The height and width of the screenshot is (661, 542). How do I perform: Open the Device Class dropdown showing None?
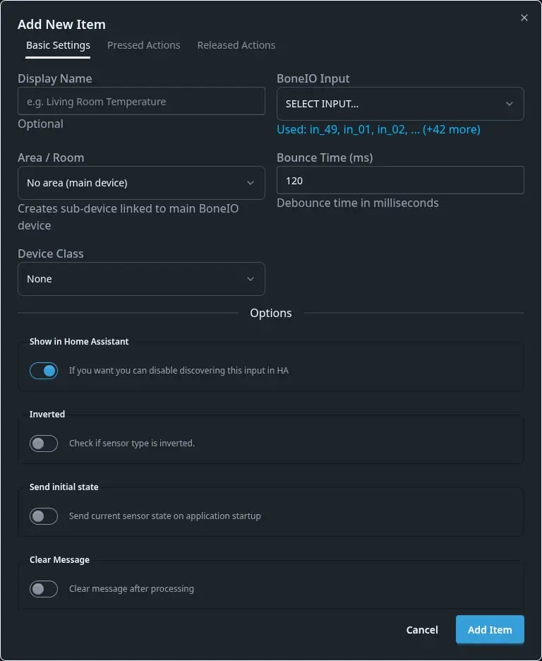point(141,278)
